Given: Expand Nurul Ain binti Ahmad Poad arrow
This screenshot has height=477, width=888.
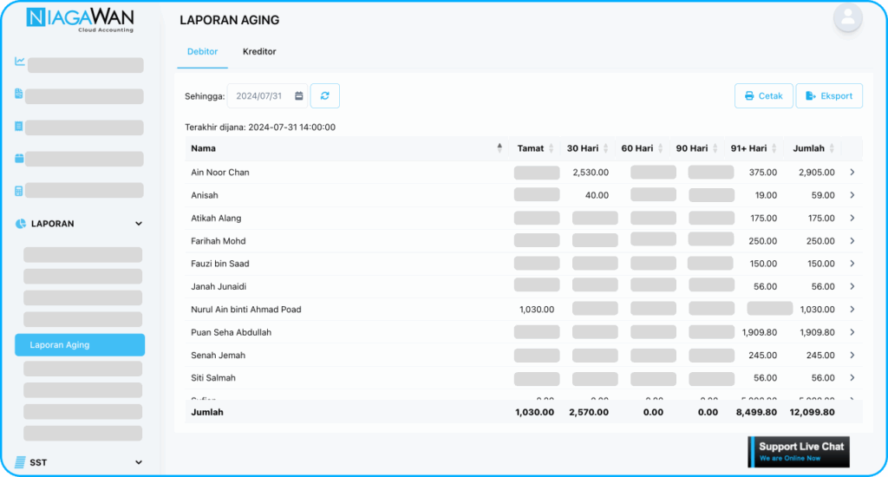Looking at the screenshot, I should (852, 310).
